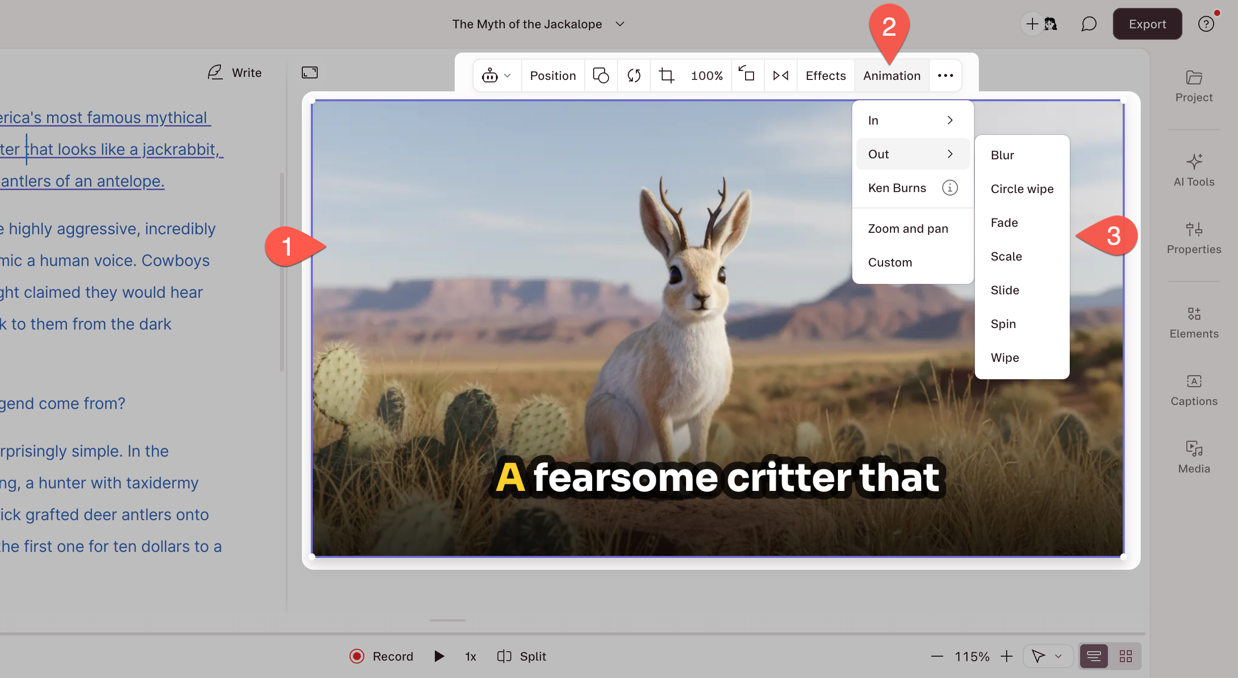The image size is (1238, 678).
Task: Click the Export button
Action: click(x=1147, y=23)
